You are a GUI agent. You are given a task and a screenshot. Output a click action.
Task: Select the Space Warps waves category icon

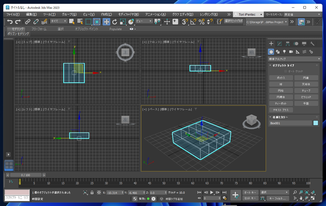point(304,52)
